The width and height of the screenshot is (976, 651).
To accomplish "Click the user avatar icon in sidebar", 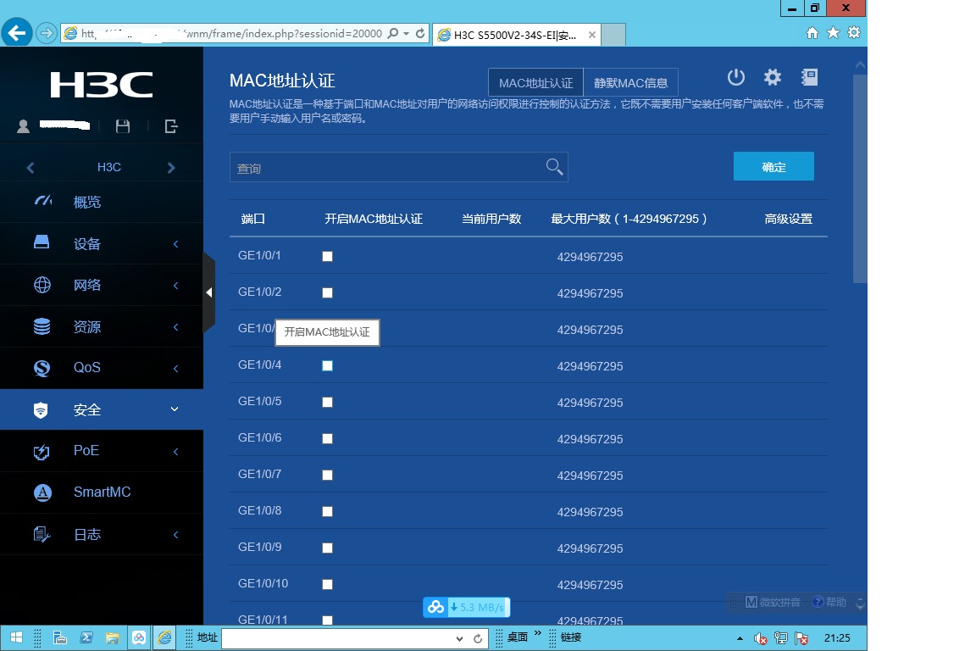I will click(23, 126).
